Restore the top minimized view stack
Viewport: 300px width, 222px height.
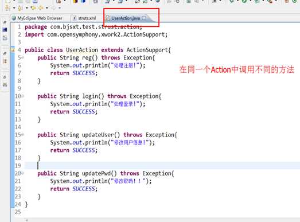click(x=5, y=22)
